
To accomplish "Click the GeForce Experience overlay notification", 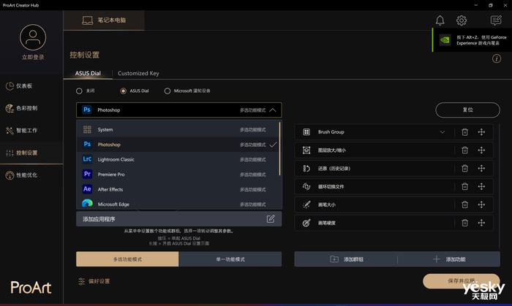I will pos(473,40).
